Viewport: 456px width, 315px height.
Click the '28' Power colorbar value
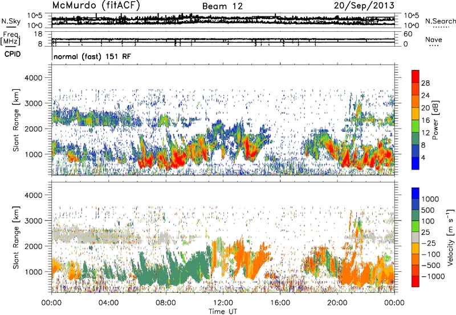425,83
